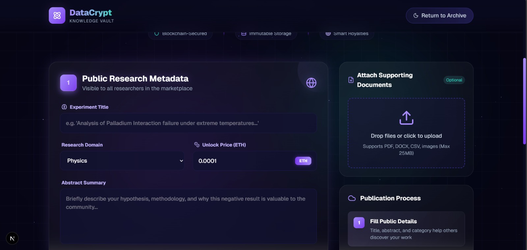Click 'Visible to all researchers in the marketplace'
This screenshot has width=527, height=250.
pyautogui.click(x=137, y=88)
